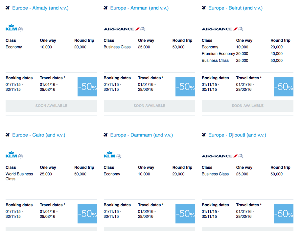The height and width of the screenshot is (231, 301).
Task: Click Soon Available button under Amman offer
Action: click(x=149, y=106)
